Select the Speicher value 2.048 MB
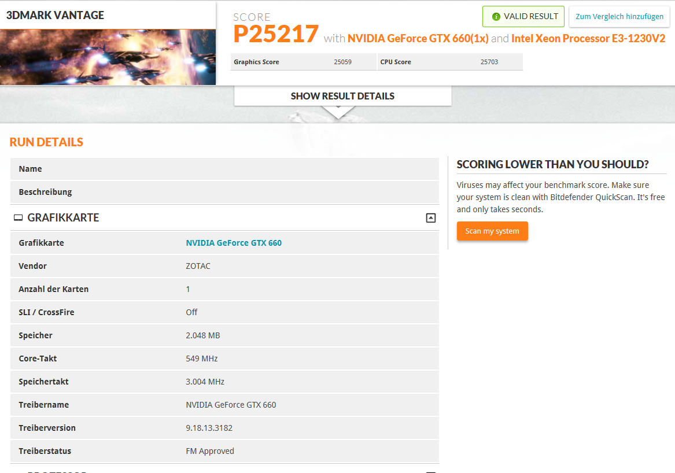The height and width of the screenshot is (473, 675). point(203,335)
